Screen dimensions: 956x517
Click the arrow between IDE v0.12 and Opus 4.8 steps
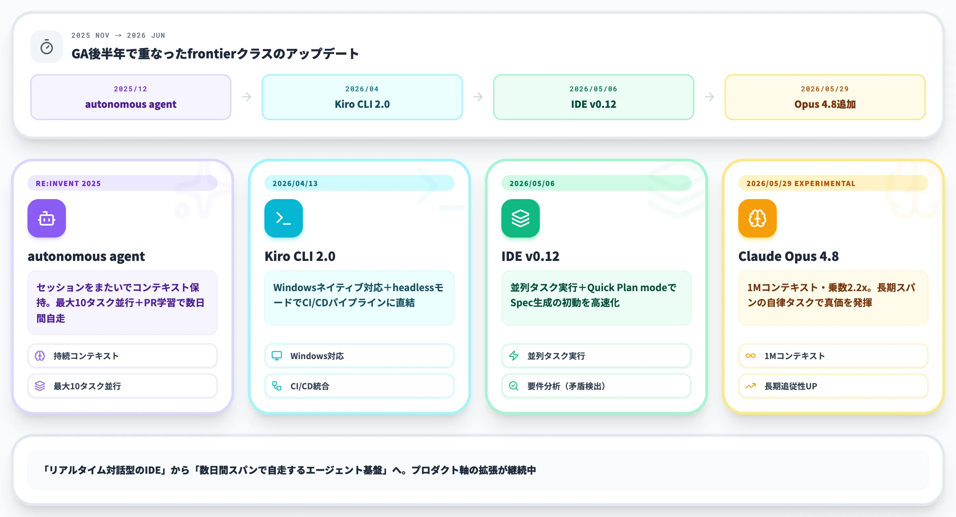click(709, 97)
